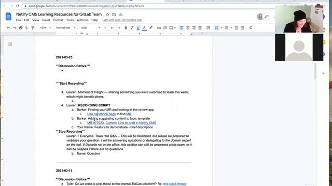Activate the paint format tool
The width and height of the screenshot is (332, 186).
33,28
